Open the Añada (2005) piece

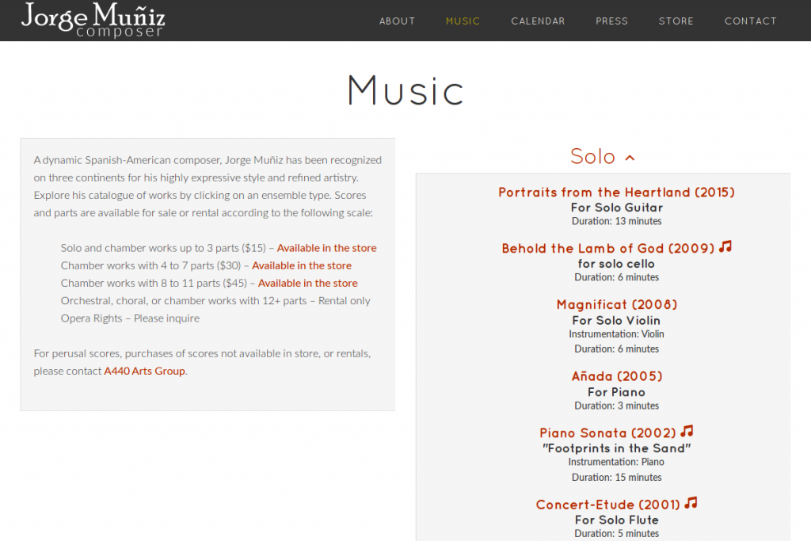tap(616, 376)
